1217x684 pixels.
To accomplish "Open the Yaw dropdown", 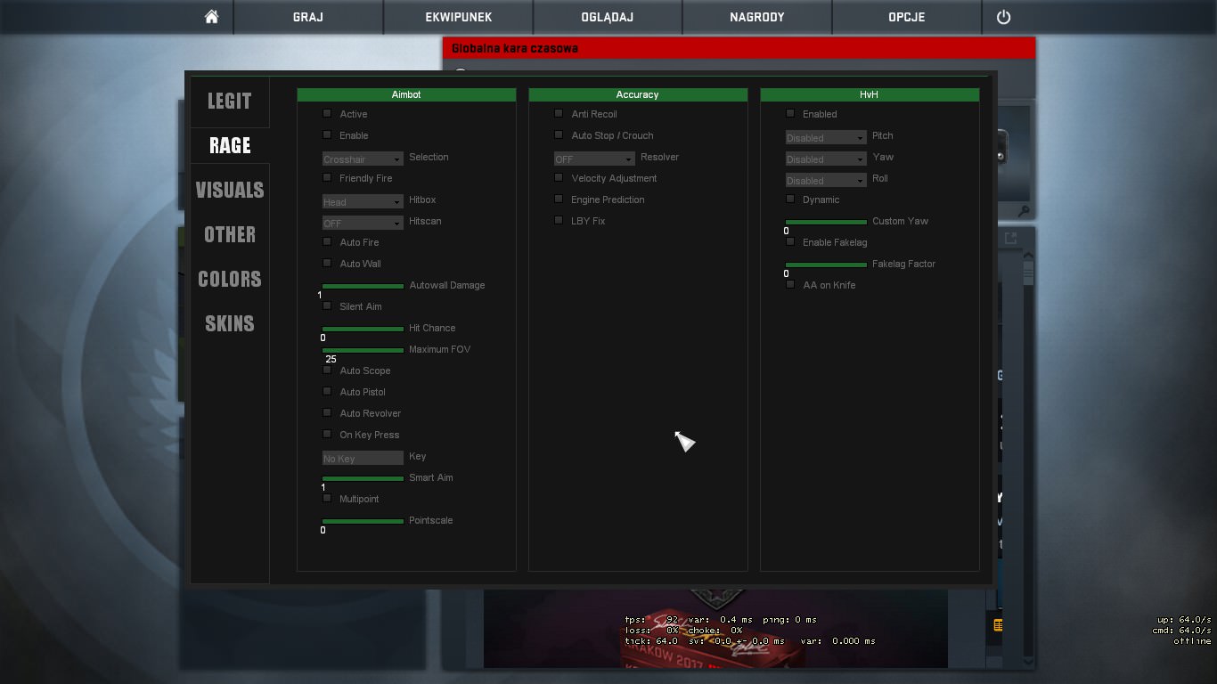I will pos(826,159).
